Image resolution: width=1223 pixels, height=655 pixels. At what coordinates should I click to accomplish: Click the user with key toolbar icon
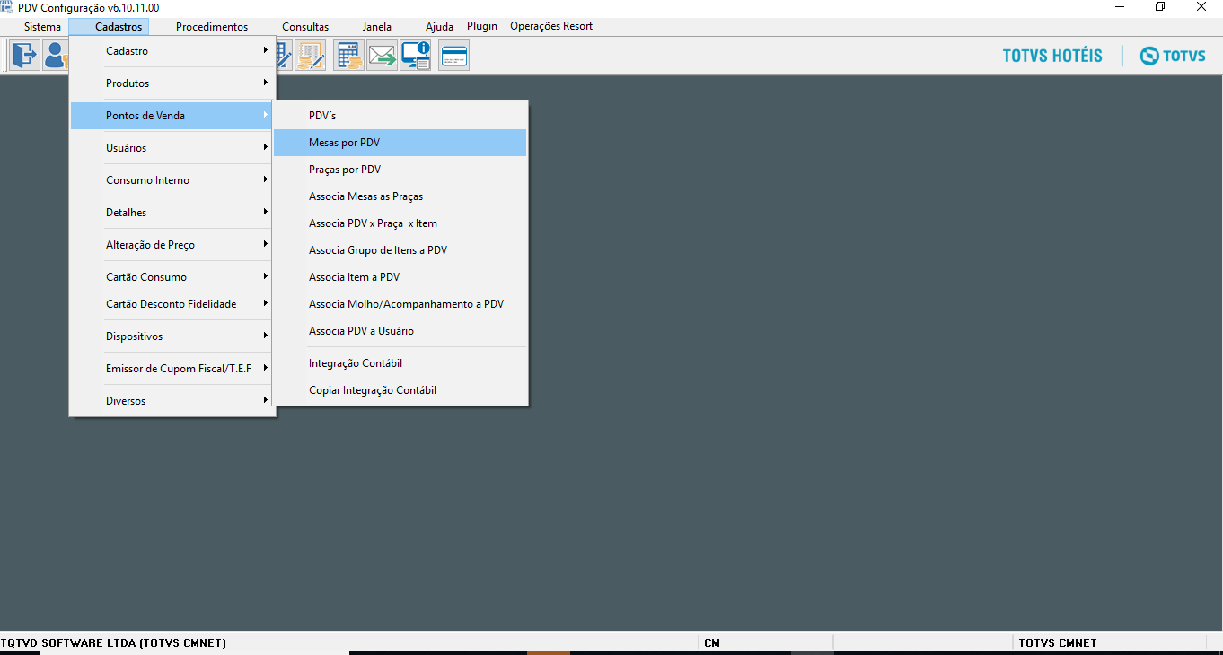tap(55, 56)
